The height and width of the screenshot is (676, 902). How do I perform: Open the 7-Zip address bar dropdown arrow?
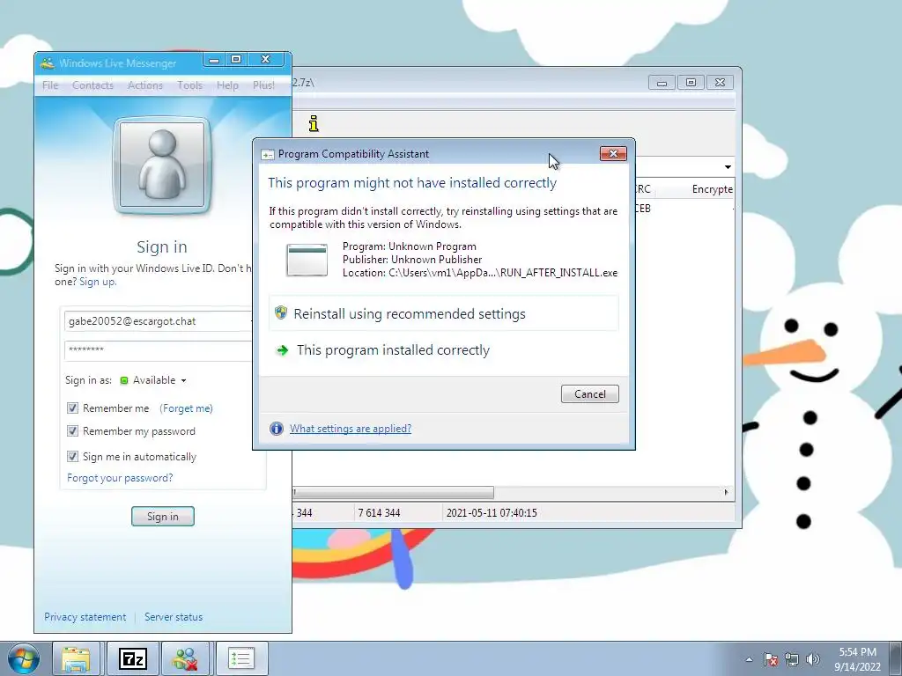pyautogui.click(x=728, y=166)
